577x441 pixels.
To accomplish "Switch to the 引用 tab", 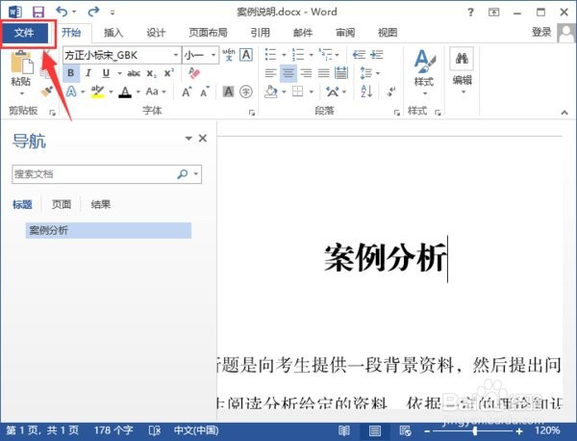I will (x=261, y=33).
